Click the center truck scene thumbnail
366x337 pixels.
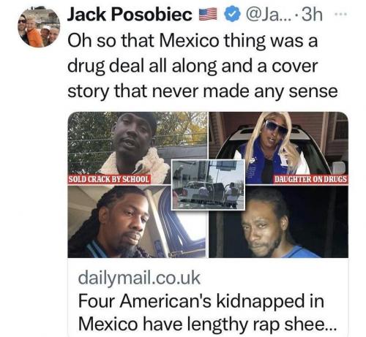click(208, 184)
